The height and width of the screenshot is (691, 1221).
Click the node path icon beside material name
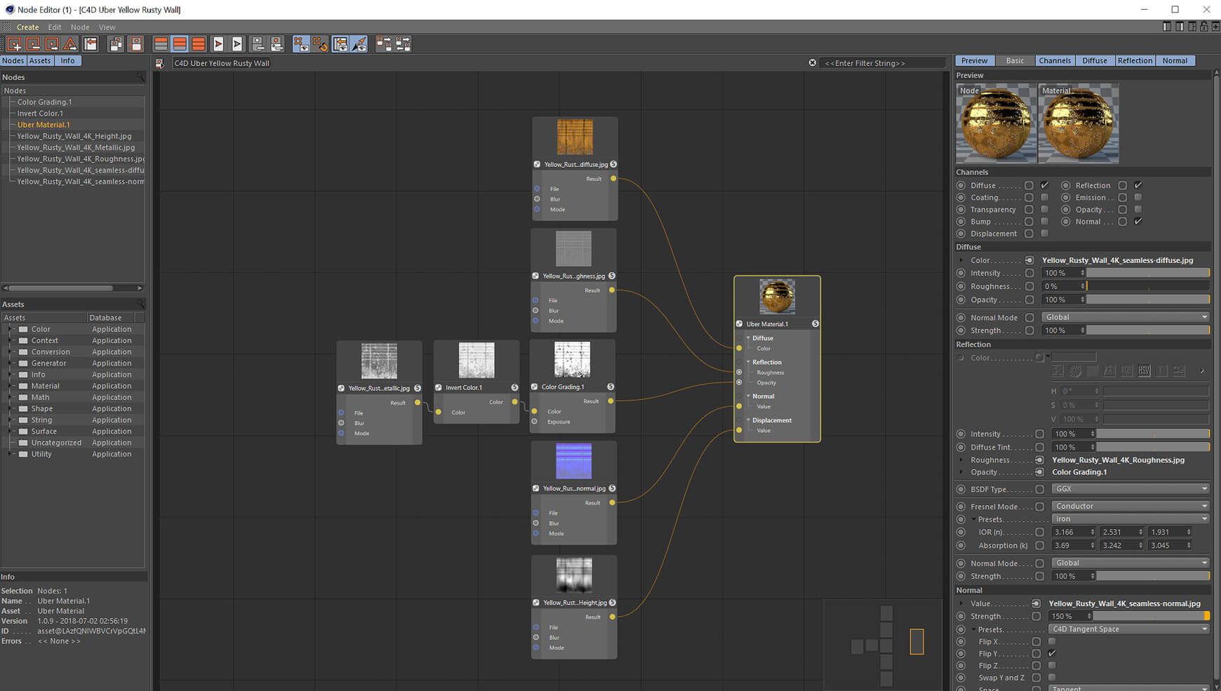click(x=159, y=63)
